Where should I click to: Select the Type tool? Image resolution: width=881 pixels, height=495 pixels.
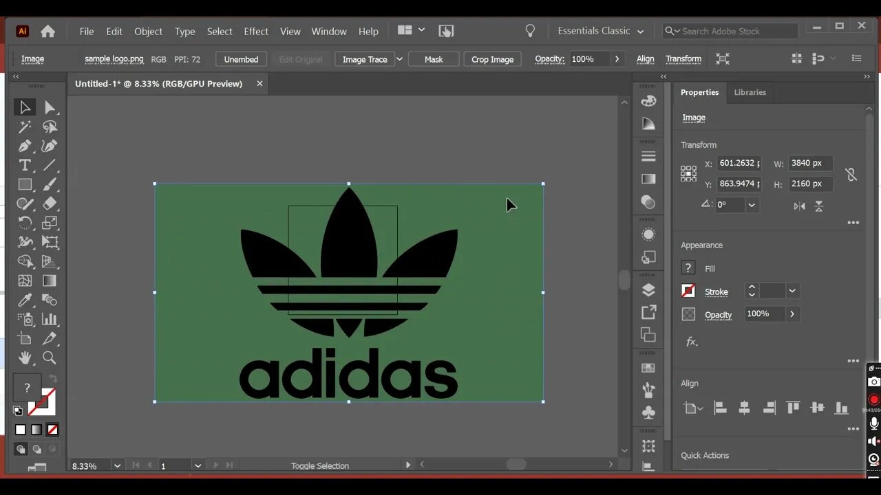pos(25,165)
